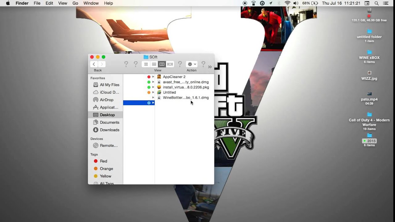Click question-mark icon between View and Action

pos(180,64)
